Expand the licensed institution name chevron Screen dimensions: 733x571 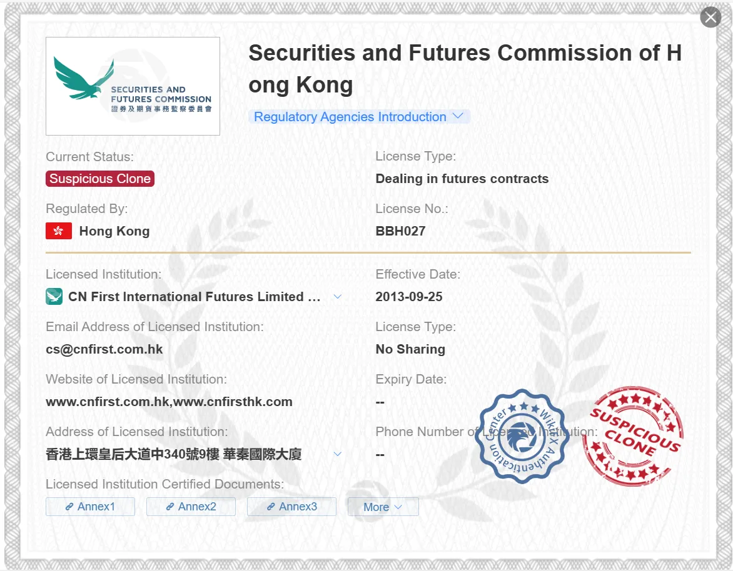(338, 297)
